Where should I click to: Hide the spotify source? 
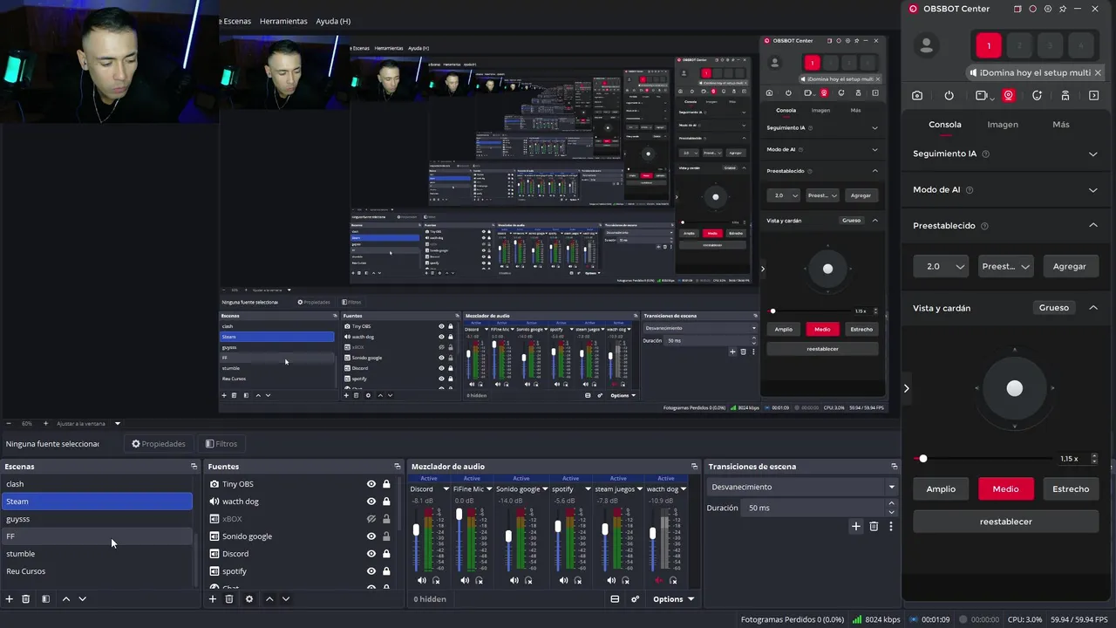coord(371,571)
